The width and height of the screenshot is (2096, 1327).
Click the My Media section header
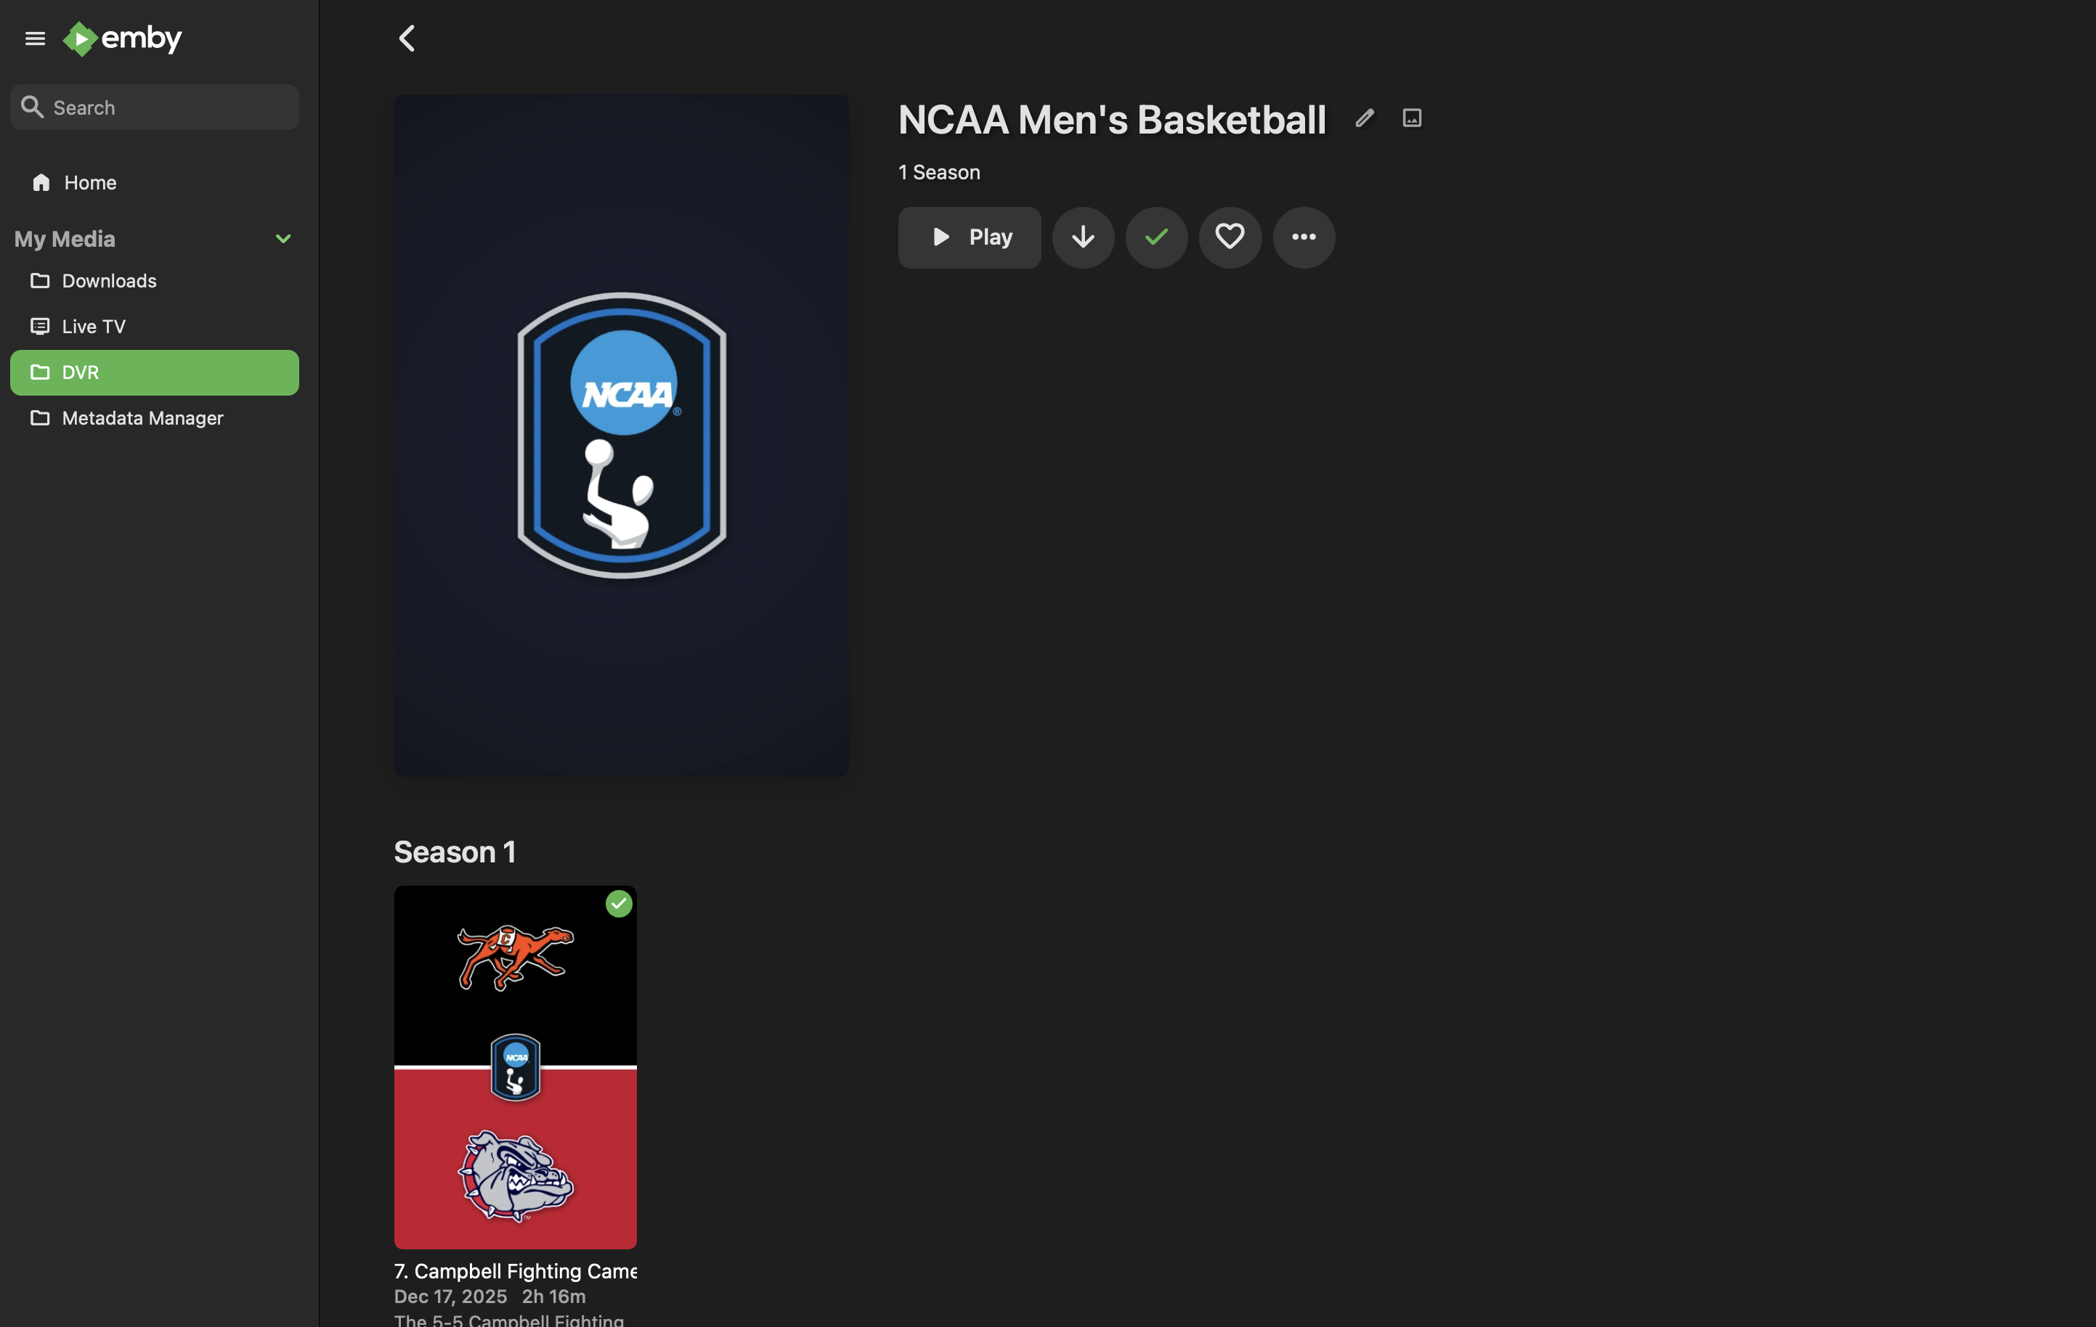(x=65, y=238)
